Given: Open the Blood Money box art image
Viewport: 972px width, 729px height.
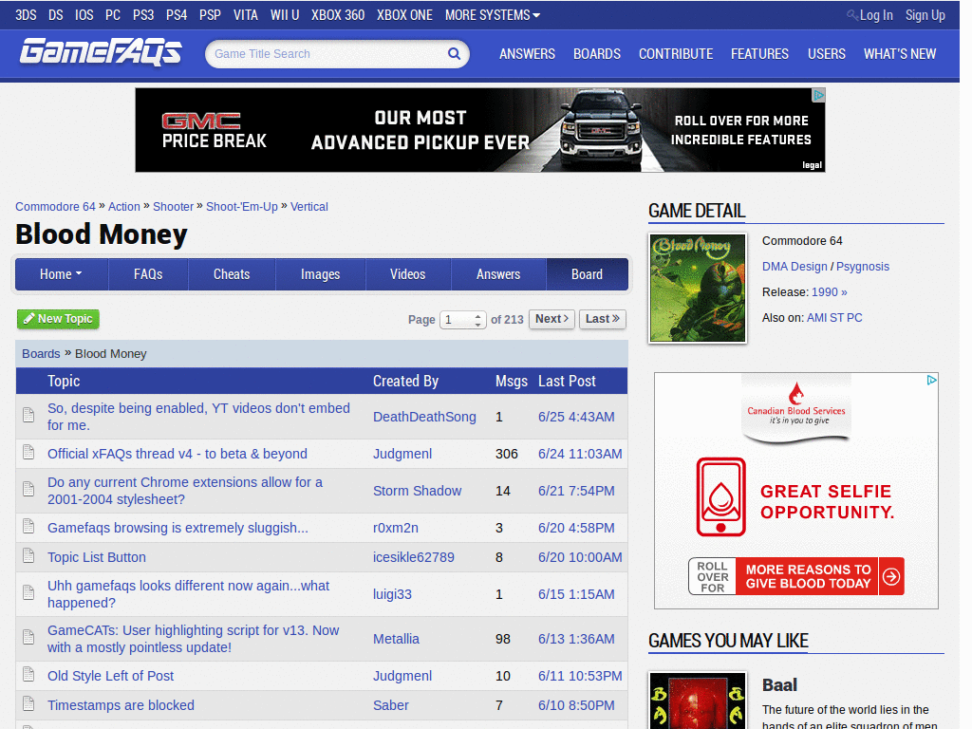Looking at the screenshot, I should coord(698,289).
